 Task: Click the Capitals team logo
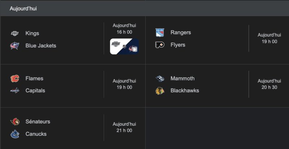(x=15, y=91)
